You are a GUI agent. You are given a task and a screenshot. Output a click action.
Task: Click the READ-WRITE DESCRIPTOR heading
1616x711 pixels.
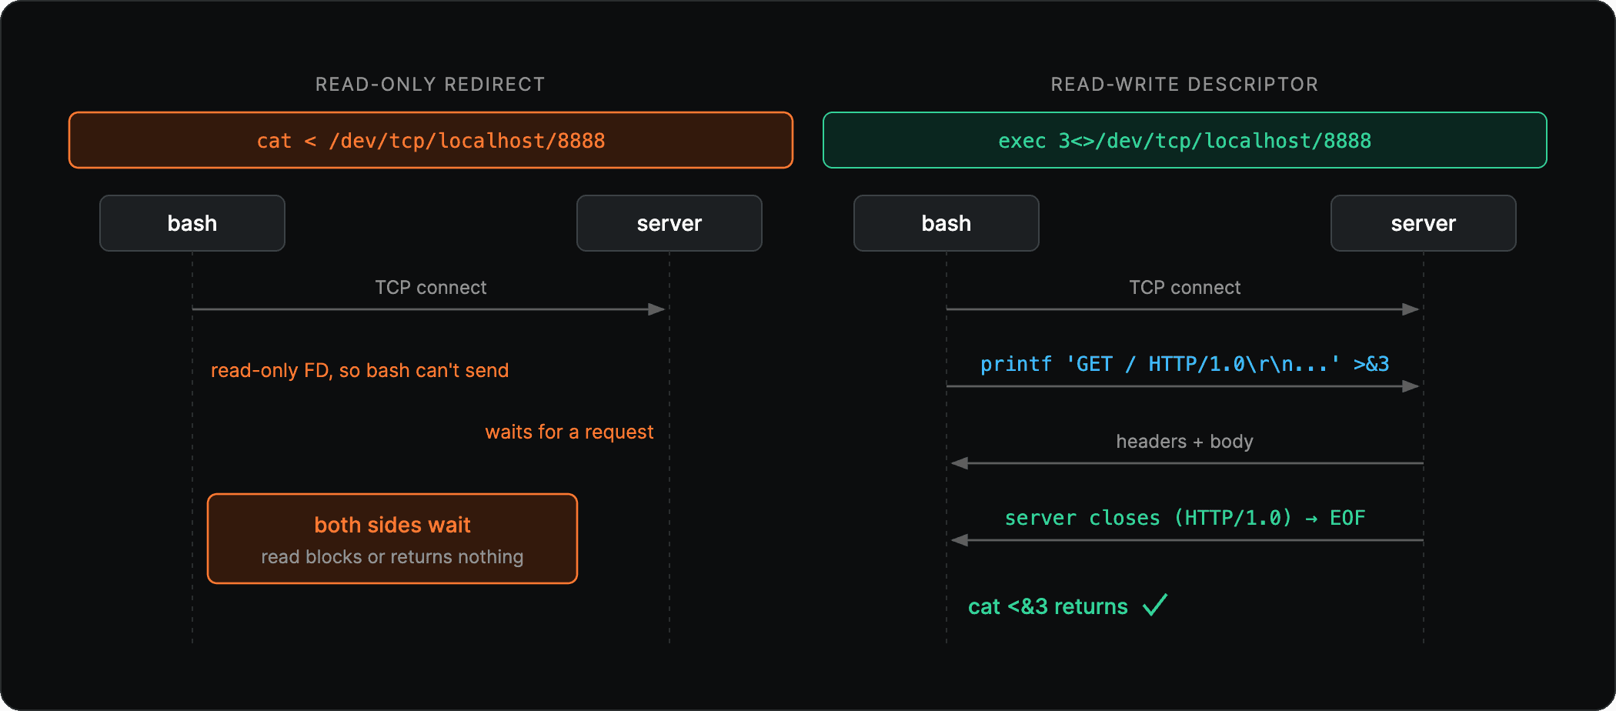1184,85
